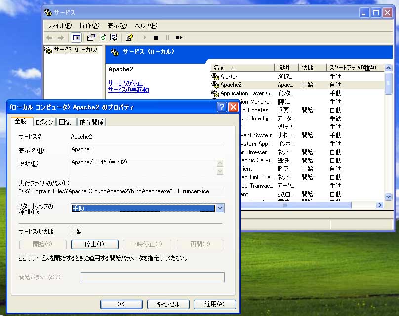Click the Start Service play icon in toolbar
The height and width of the screenshot is (316, 399).
pyautogui.click(x=145, y=38)
